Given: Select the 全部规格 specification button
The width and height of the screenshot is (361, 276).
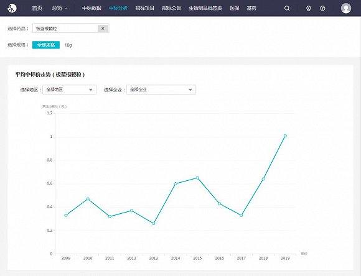Looking at the screenshot, I should pyautogui.click(x=46, y=45).
